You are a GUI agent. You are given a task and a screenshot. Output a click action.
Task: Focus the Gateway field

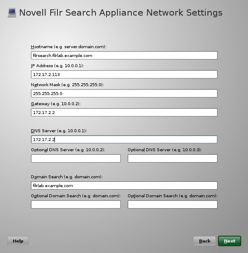(124, 112)
